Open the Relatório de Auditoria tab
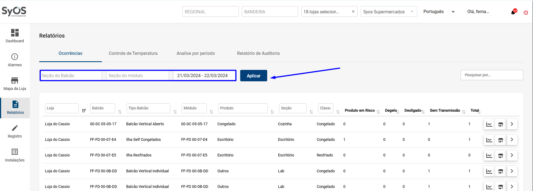 pyautogui.click(x=258, y=53)
